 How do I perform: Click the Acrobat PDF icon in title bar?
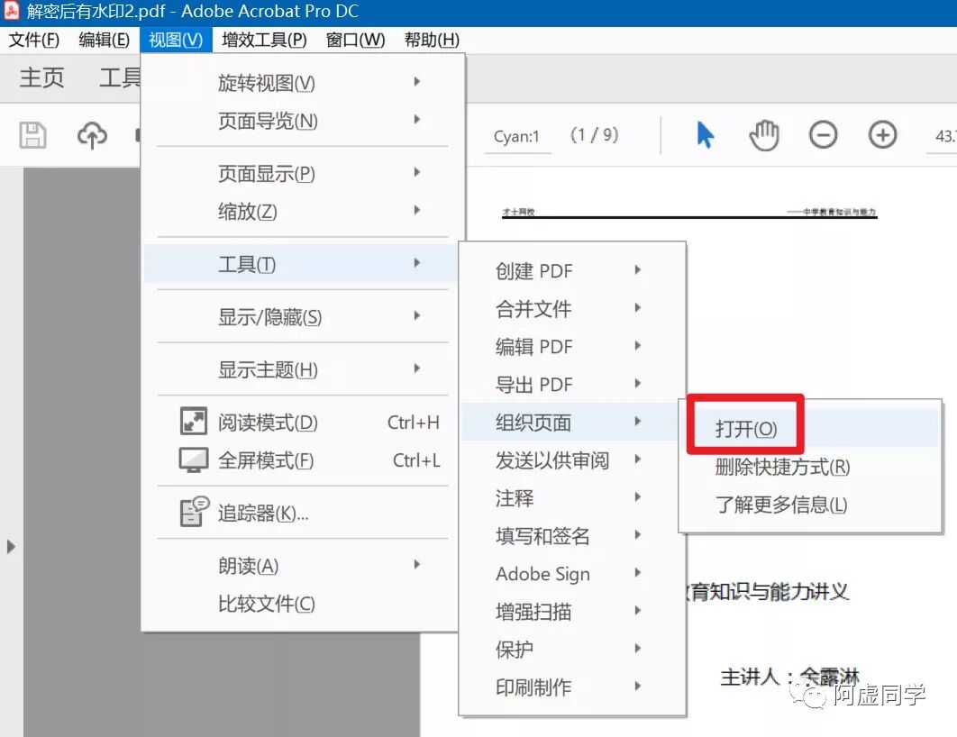point(12,11)
